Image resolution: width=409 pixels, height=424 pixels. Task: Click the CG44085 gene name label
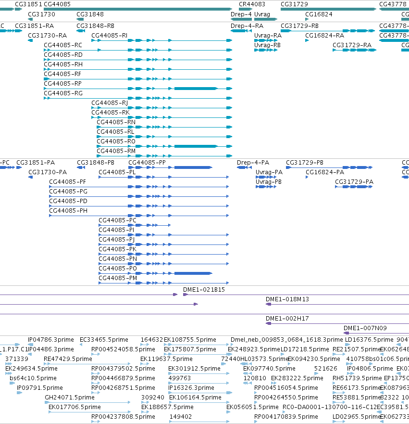click(57, 4)
